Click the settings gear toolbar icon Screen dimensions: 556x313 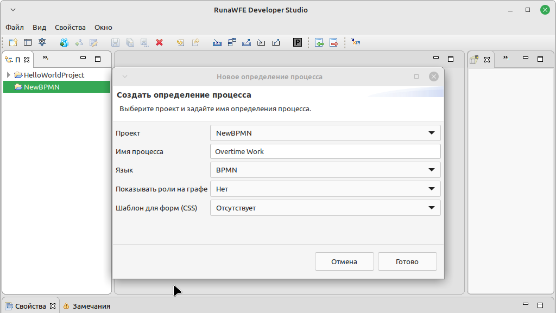click(42, 42)
